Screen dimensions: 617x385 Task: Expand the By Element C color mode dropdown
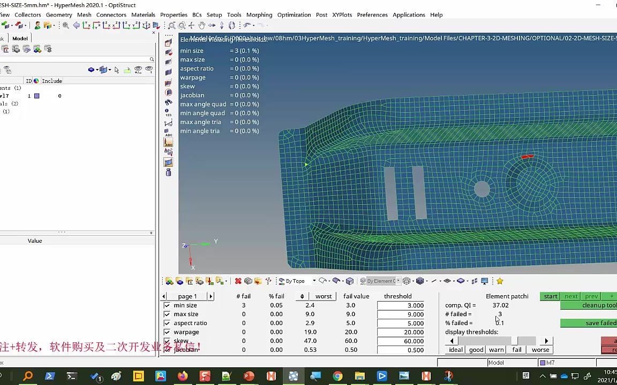tap(398, 281)
